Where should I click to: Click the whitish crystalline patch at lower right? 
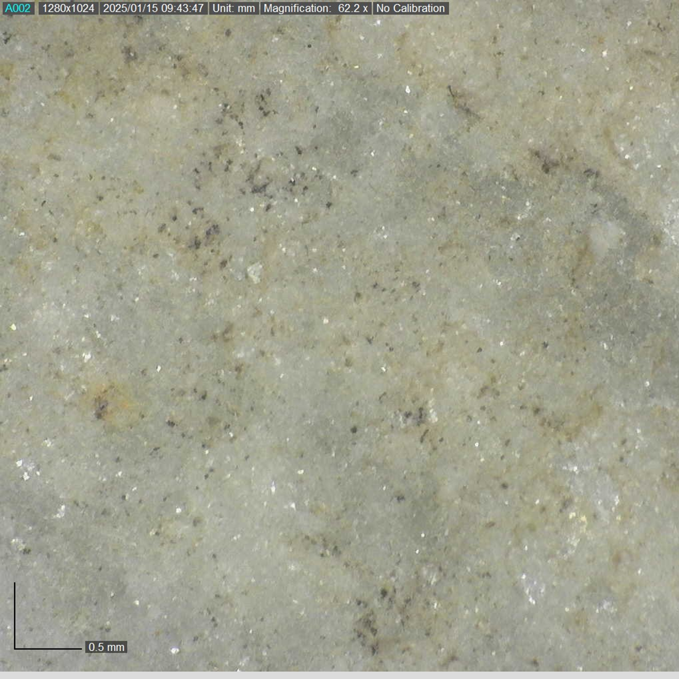coord(531,588)
